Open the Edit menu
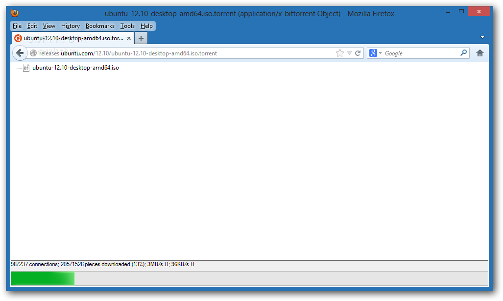The width and height of the screenshot is (503, 301). pos(32,26)
